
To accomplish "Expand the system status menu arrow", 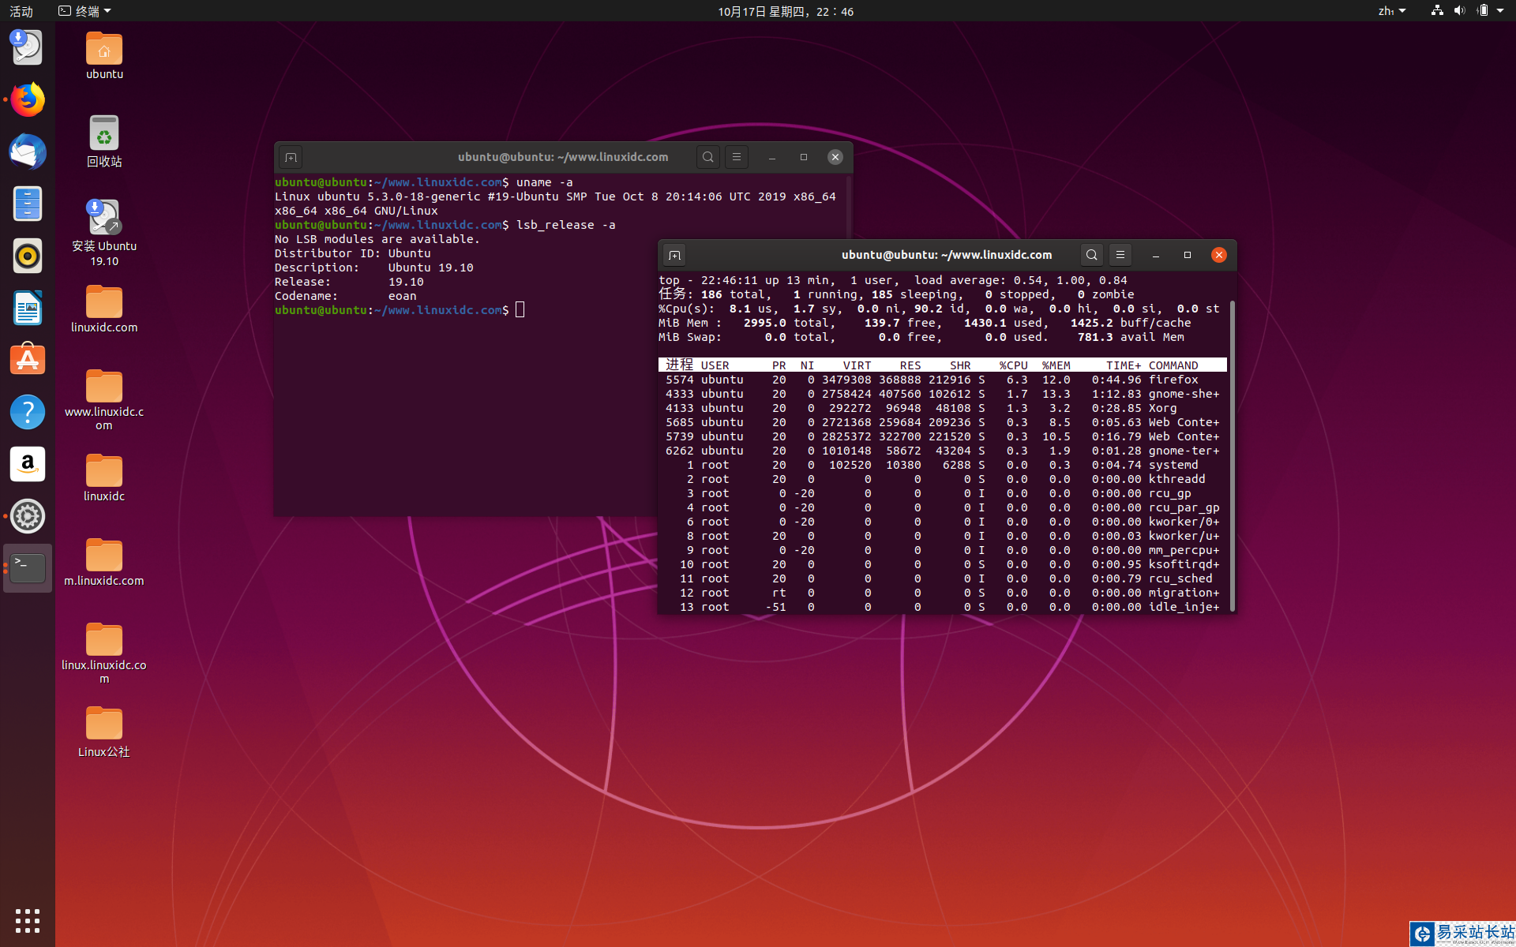I will [1500, 11].
